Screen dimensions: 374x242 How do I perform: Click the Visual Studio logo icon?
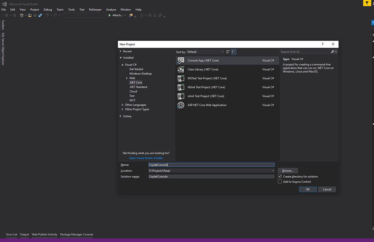[x=4, y=4]
